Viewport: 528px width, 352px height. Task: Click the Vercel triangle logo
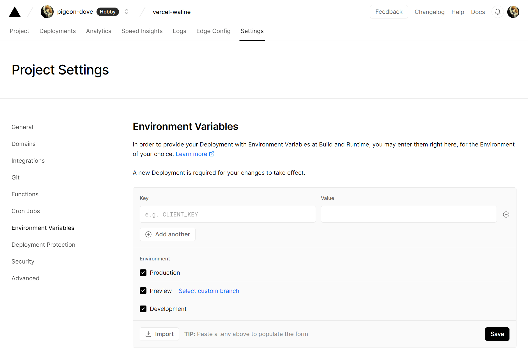pos(15,12)
